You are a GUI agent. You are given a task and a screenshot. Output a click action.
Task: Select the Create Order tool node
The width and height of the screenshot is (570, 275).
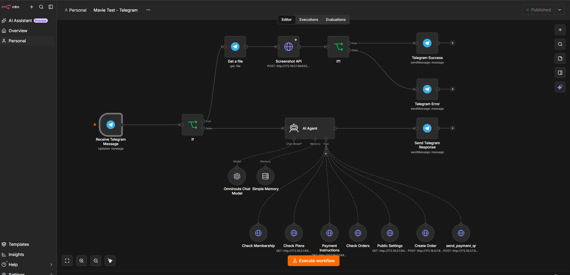[425, 233]
